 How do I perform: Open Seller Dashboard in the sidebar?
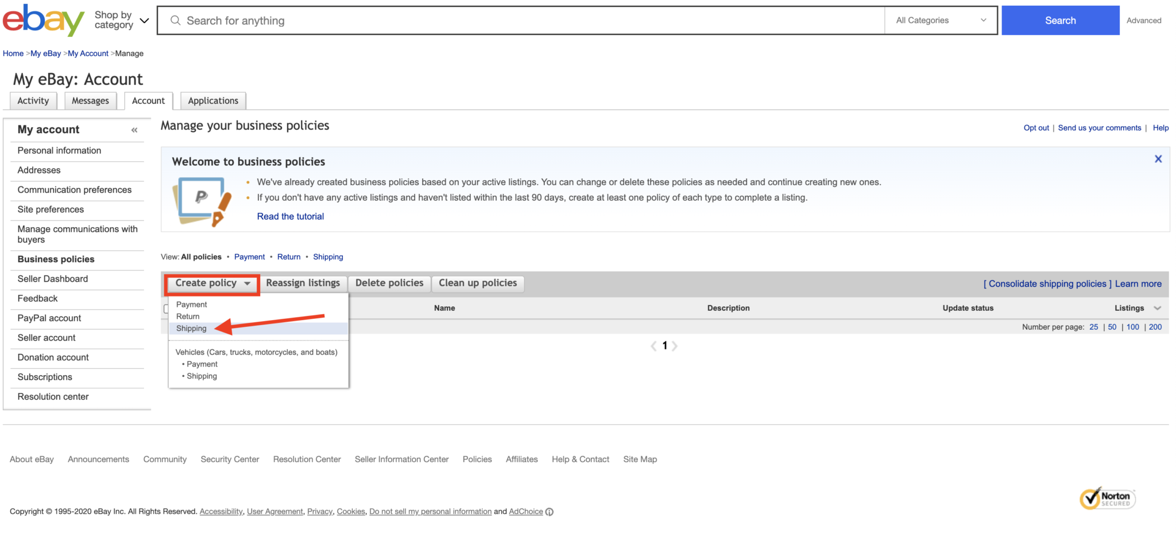[53, 279]
